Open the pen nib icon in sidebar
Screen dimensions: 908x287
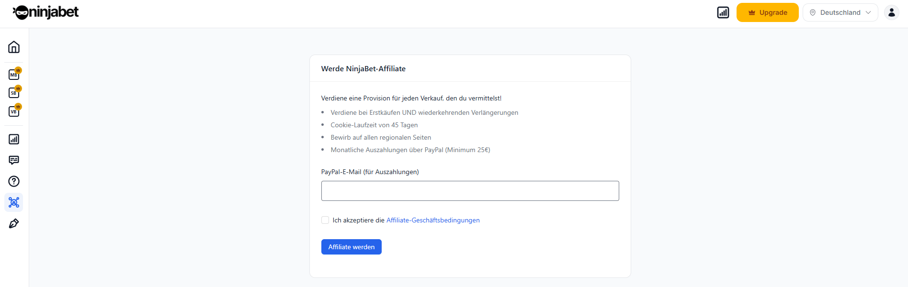coord(14,223)
